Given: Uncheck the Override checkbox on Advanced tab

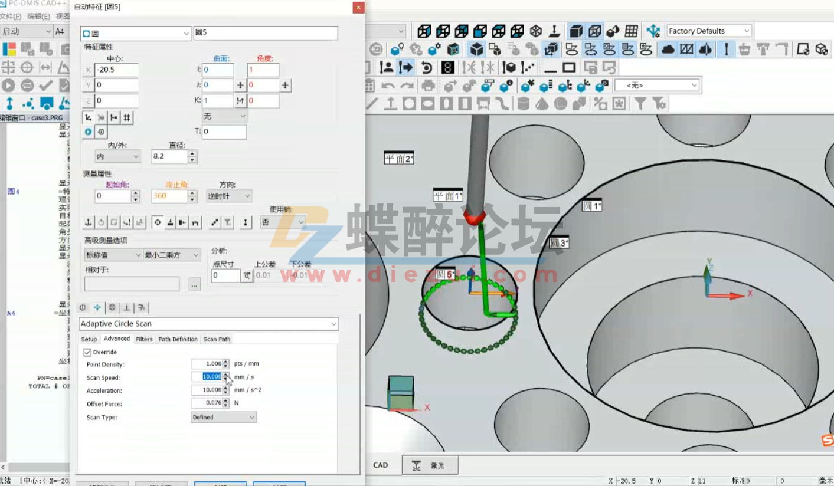Looking at the screenshot, I should click(87, 352).
